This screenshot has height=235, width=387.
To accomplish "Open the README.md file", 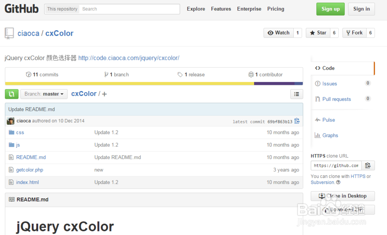I will (x=31, y=157).
